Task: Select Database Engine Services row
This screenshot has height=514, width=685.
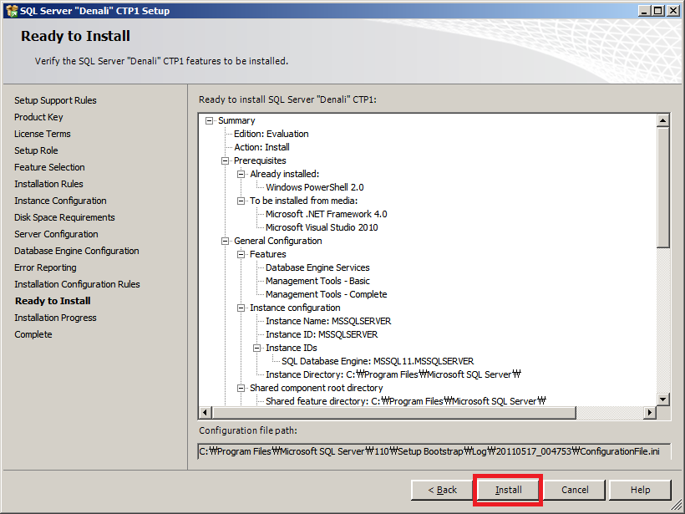Action: tap(317, 267)
